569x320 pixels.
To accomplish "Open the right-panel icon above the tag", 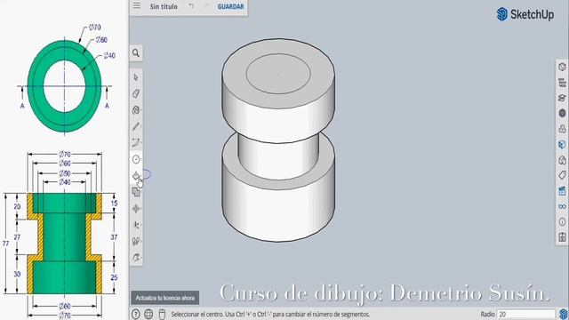I will point(562,160).
